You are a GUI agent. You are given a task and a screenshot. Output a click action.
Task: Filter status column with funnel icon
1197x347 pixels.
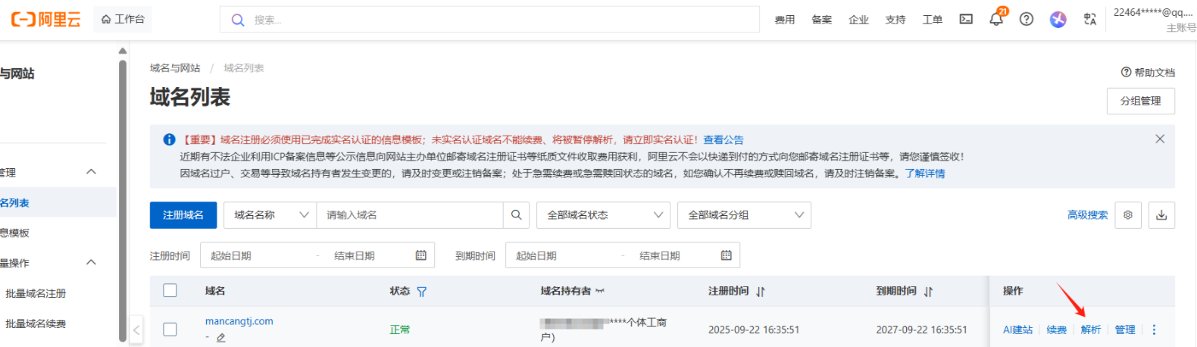click(422, 292)
